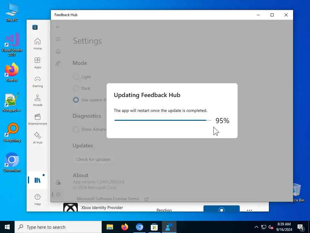Open muted volume tray icon
310x233 pixels.
(271, 227)
